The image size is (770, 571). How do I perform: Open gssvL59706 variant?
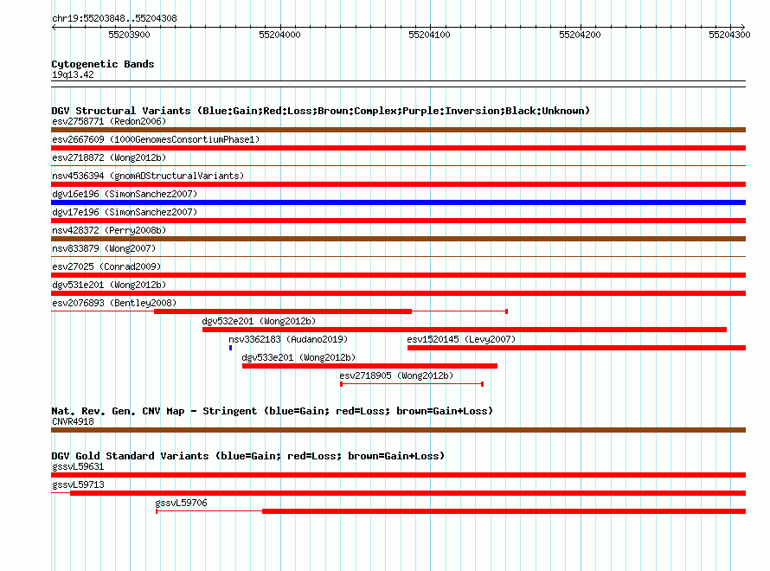[x=181, y=503]
